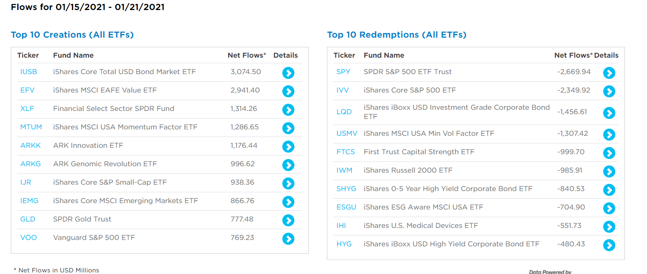
Task: Select the 3,074.50 net flow value
Action: [246, 72]
